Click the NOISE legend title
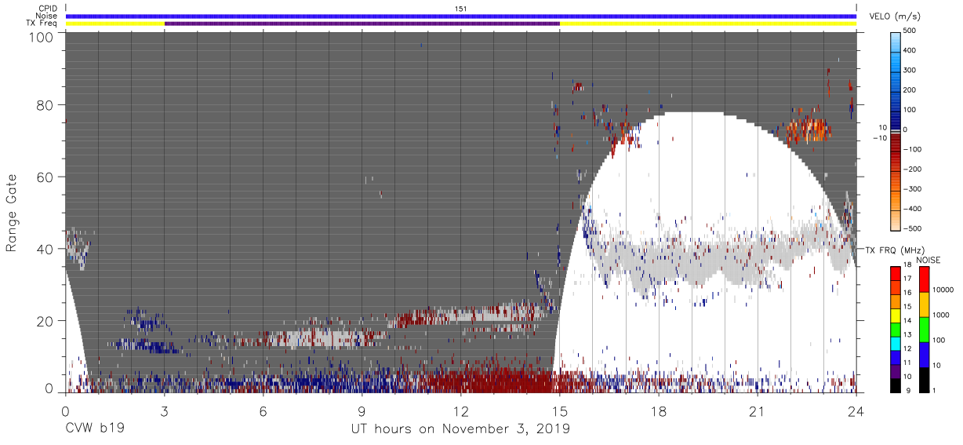 click(x=928, y=260)
